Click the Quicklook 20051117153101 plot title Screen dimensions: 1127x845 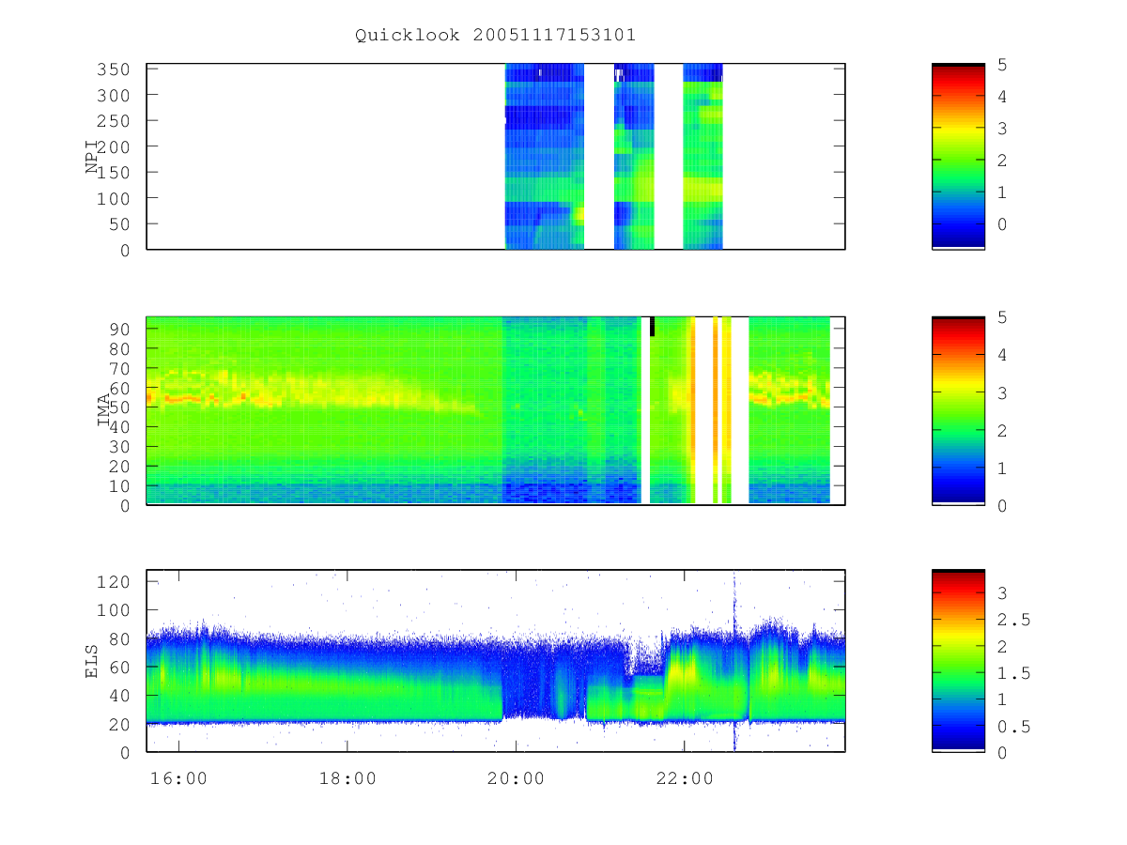coord(495,36)
